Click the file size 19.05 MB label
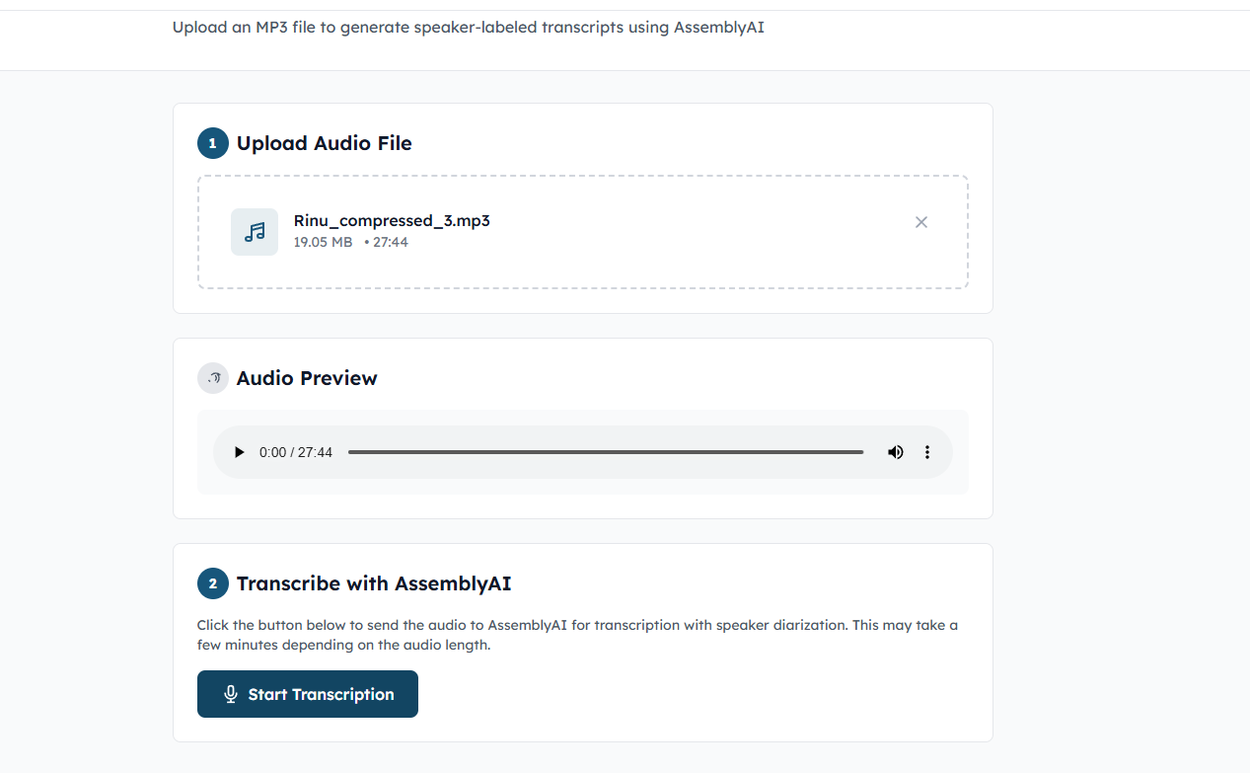 tap(323, 241)
